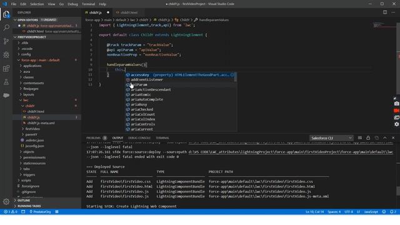Screen dimensions: 400x225
Task: Expand the staticresources folder
Action: pyautogui.click(x=47, y=163)
